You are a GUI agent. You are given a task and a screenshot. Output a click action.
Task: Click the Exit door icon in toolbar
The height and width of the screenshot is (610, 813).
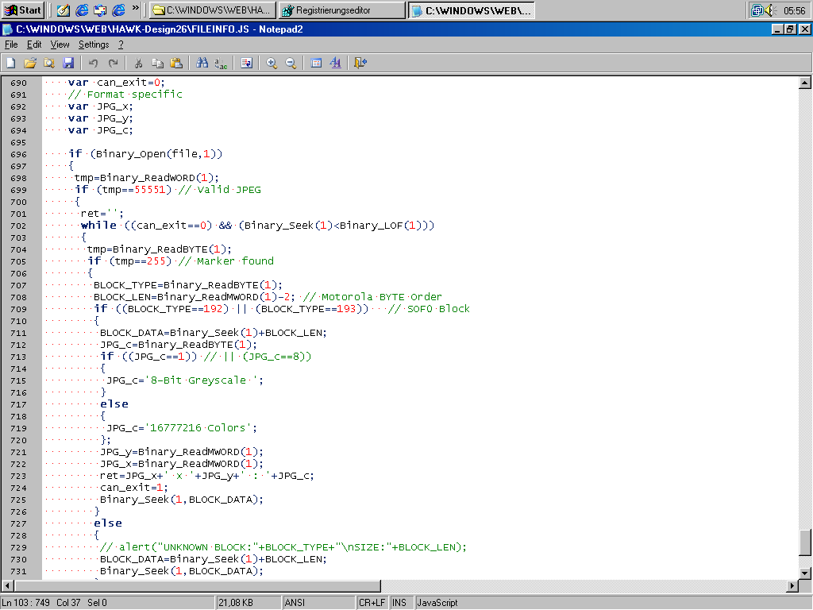point(360,64)
